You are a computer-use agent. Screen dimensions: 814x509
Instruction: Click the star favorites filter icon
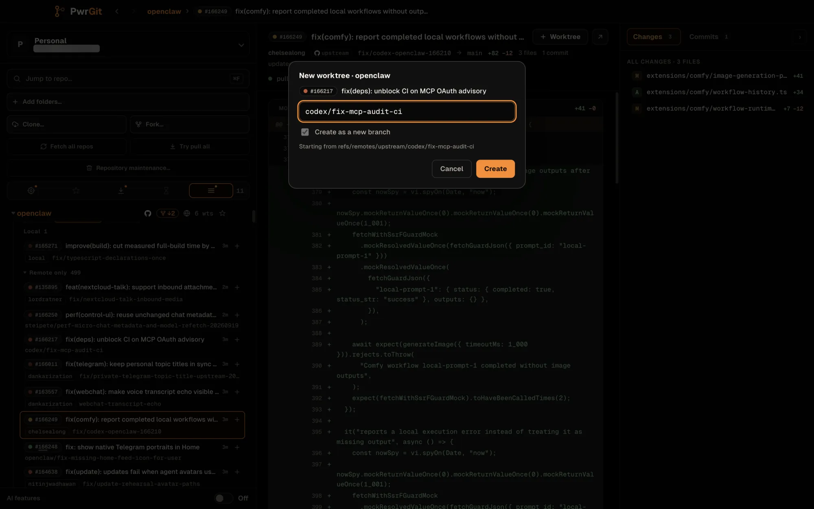point(76,191)
